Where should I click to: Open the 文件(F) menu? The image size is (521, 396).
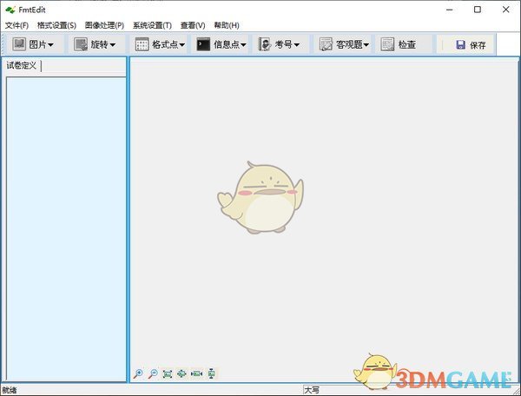click(16, 25)
